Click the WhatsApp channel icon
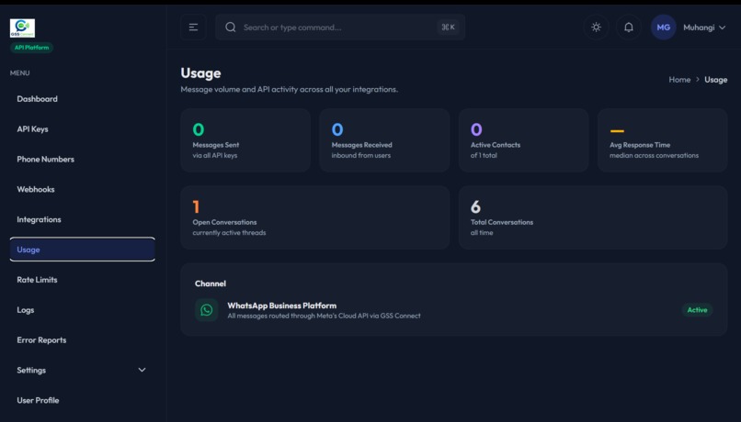741x422 pixels. click(207, 310)
